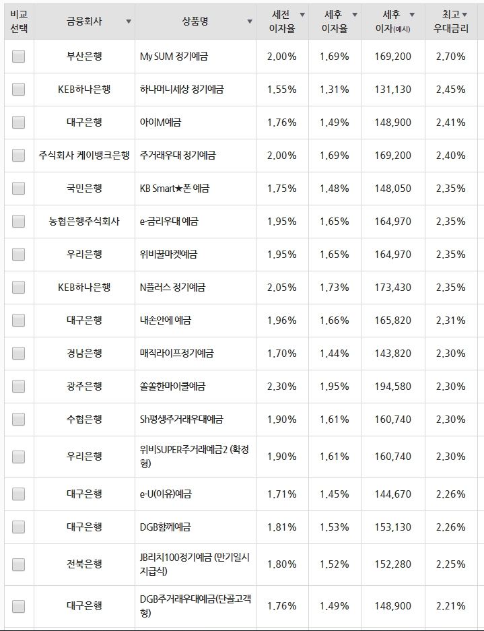The image size is (484, 631).
Task: Sort by 최고 우대금리 arrow
Action: (464, 15)
